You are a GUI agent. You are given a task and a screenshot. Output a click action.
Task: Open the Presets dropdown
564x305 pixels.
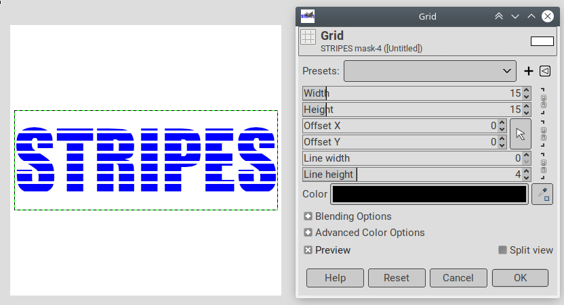(x=430, y=71)
